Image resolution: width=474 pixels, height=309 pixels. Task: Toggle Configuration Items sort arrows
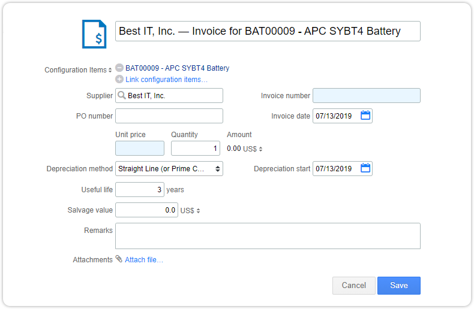pos(110,70)
